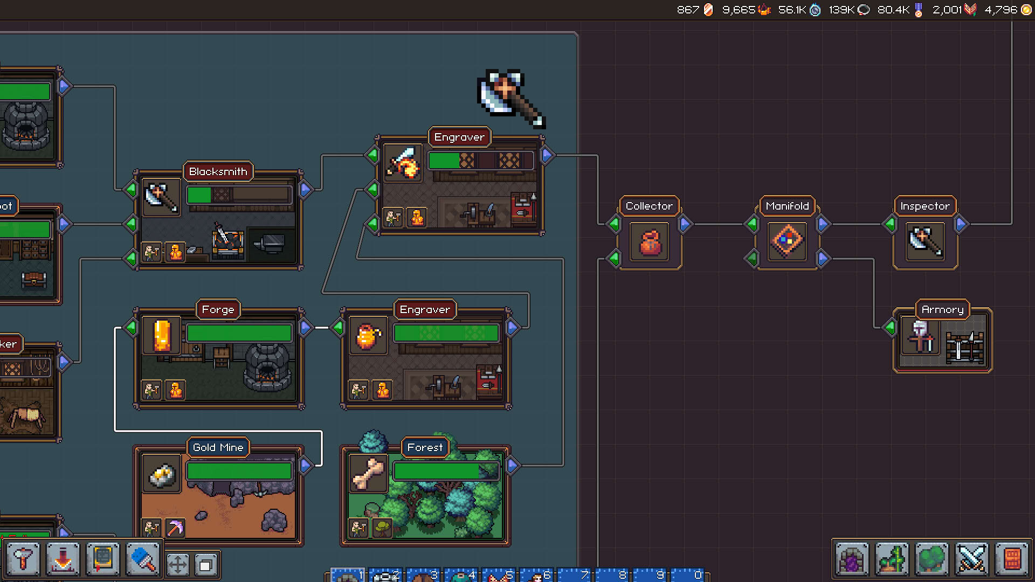Click the Blacksmith's battle axe recipe icon
1035x582 pixels.
(161, 198)
